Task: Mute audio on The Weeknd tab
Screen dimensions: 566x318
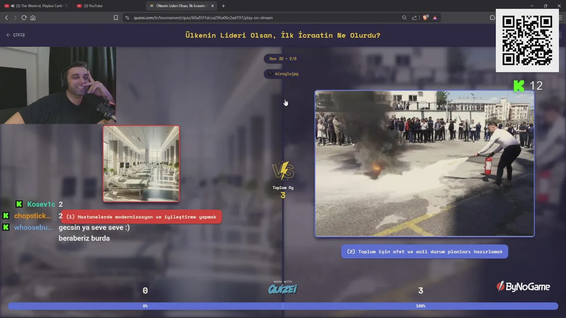Action: (12, 6)
